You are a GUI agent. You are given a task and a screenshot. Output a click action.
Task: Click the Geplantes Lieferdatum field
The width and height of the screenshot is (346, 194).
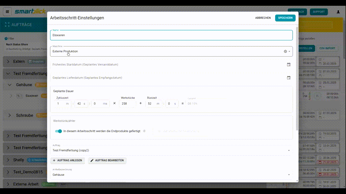coord(171,78)
